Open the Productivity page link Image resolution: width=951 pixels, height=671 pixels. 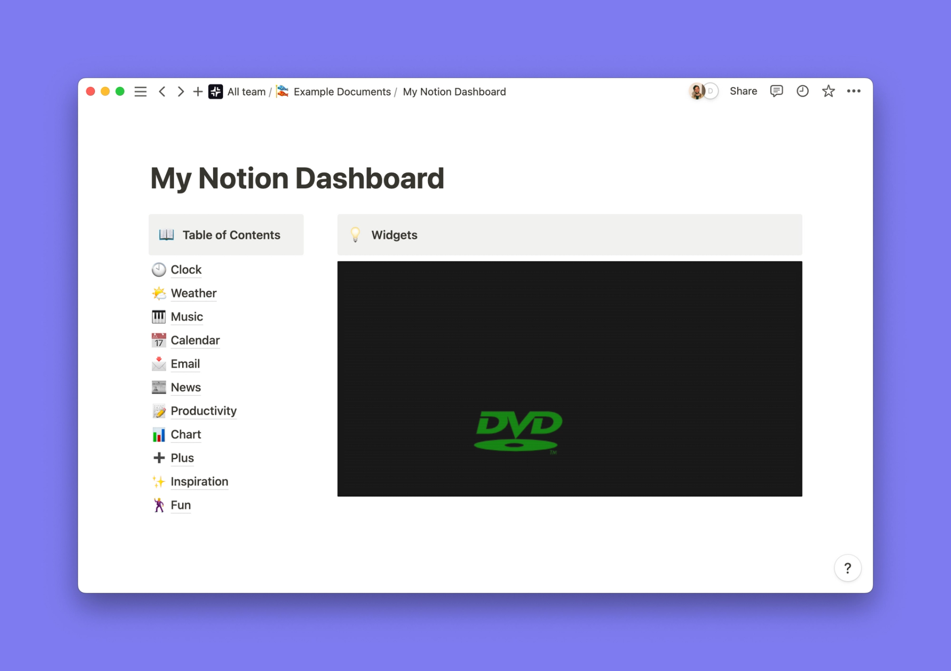tap(204, 411)
